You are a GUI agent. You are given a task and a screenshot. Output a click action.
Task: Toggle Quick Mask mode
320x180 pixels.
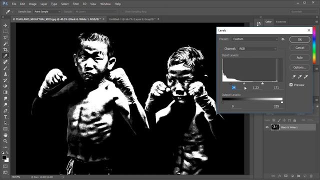[5, 166]
